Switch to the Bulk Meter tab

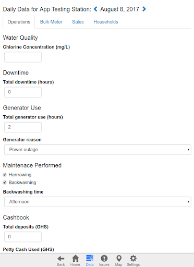click(x=51, y=22)
